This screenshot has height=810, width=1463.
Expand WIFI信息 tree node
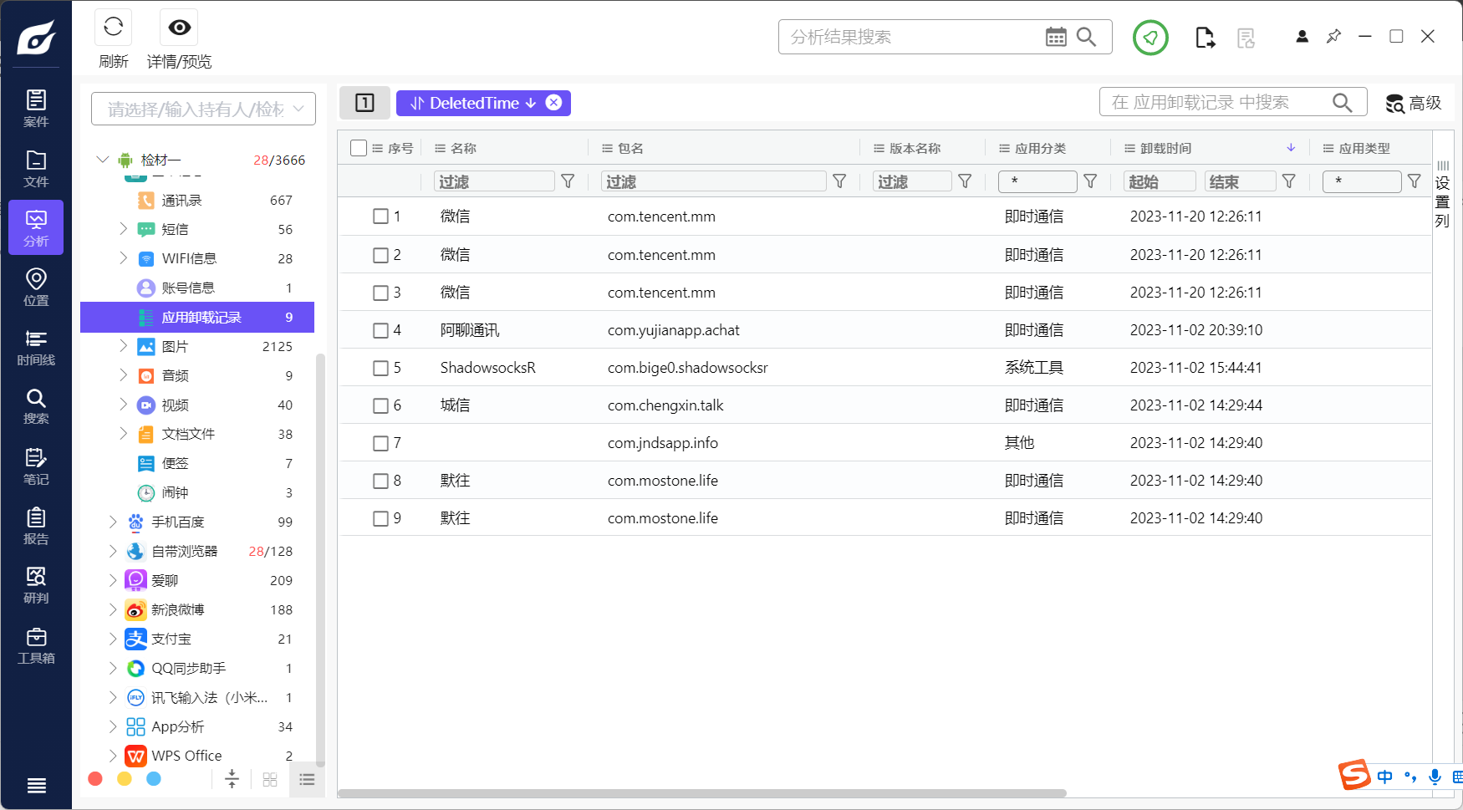pos(123,258)
